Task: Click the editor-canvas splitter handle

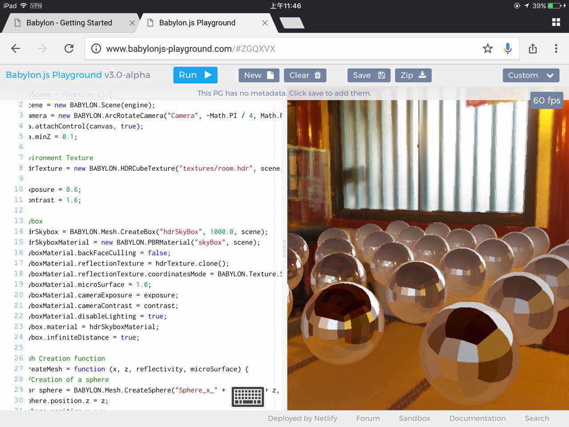Action: (x=284, y=248)
